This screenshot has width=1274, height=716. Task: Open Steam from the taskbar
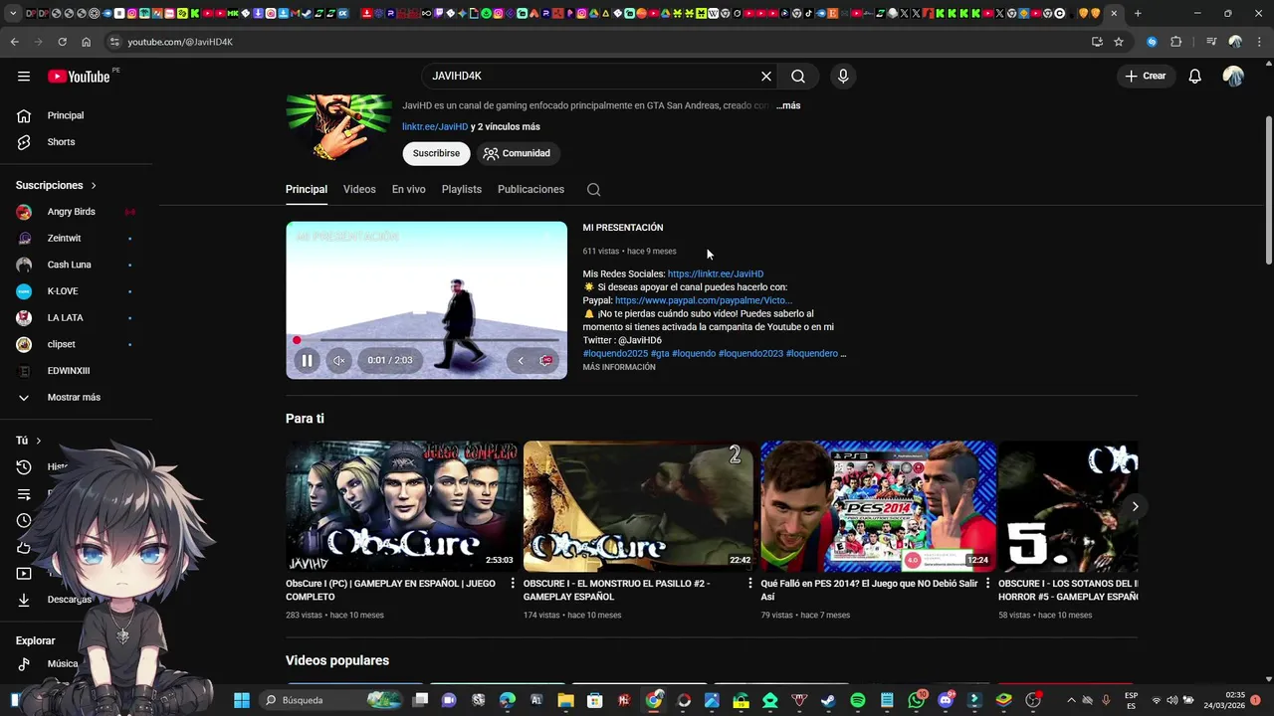click(828, 700)
